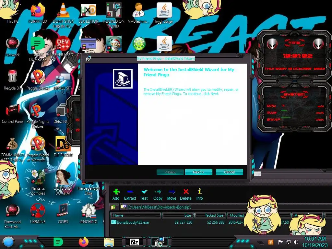
Task: Select BonziBuddy432.exe in the 7-Zip list
Action: [133, 222]
